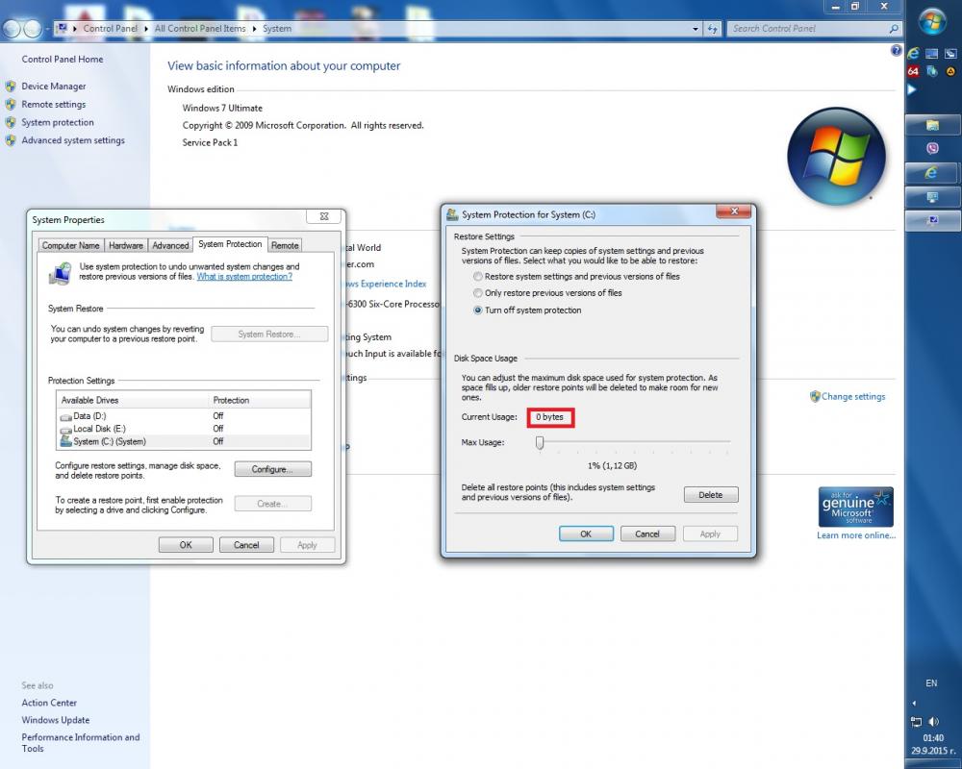Open Action Center link under See also
This screenshot has width=962, height=769.
tap(49, 703)
